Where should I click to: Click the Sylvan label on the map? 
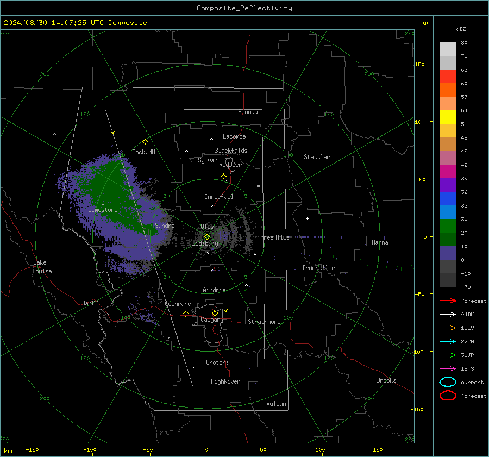click(x=208, y=160)
